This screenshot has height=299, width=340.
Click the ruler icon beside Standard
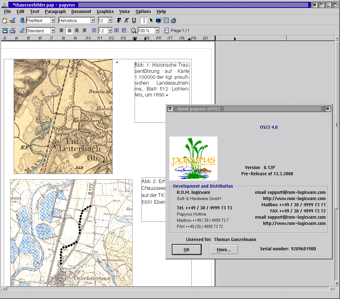point(22,30)
